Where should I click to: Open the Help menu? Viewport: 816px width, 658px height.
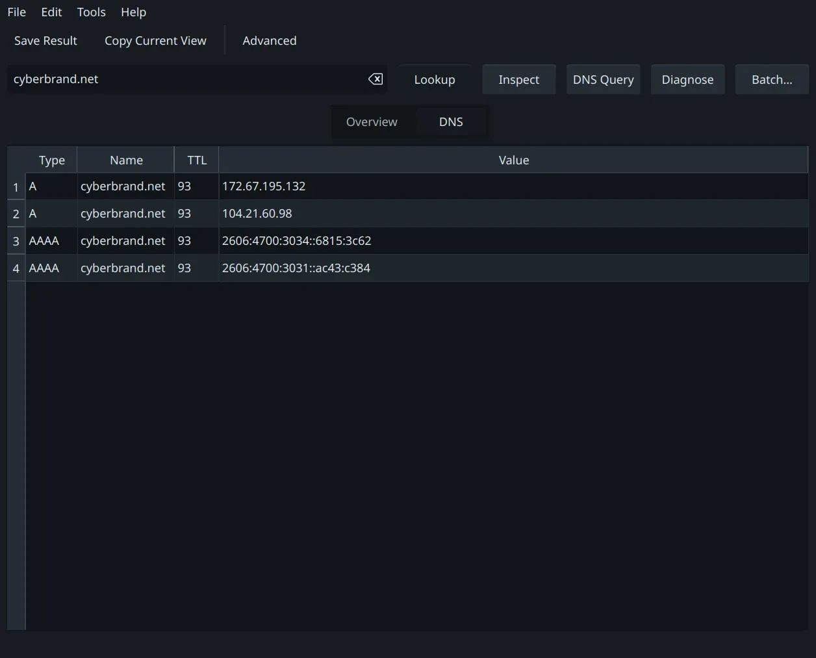(133, 12)
